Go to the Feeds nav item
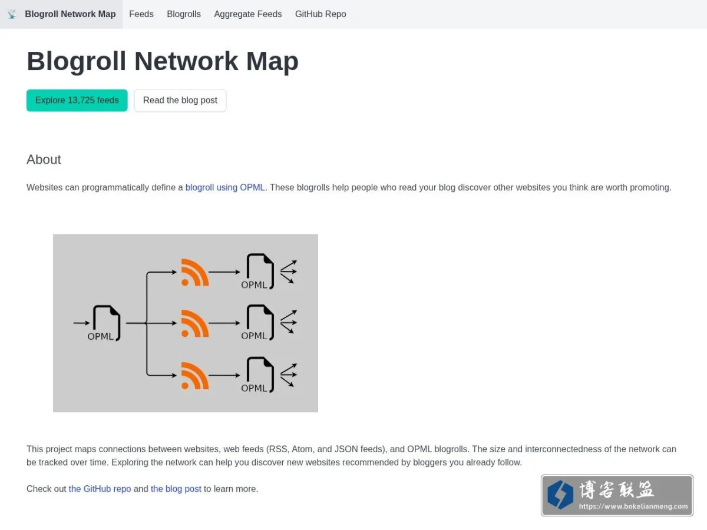Screen dimensions: 707x530 click(141, 14)
